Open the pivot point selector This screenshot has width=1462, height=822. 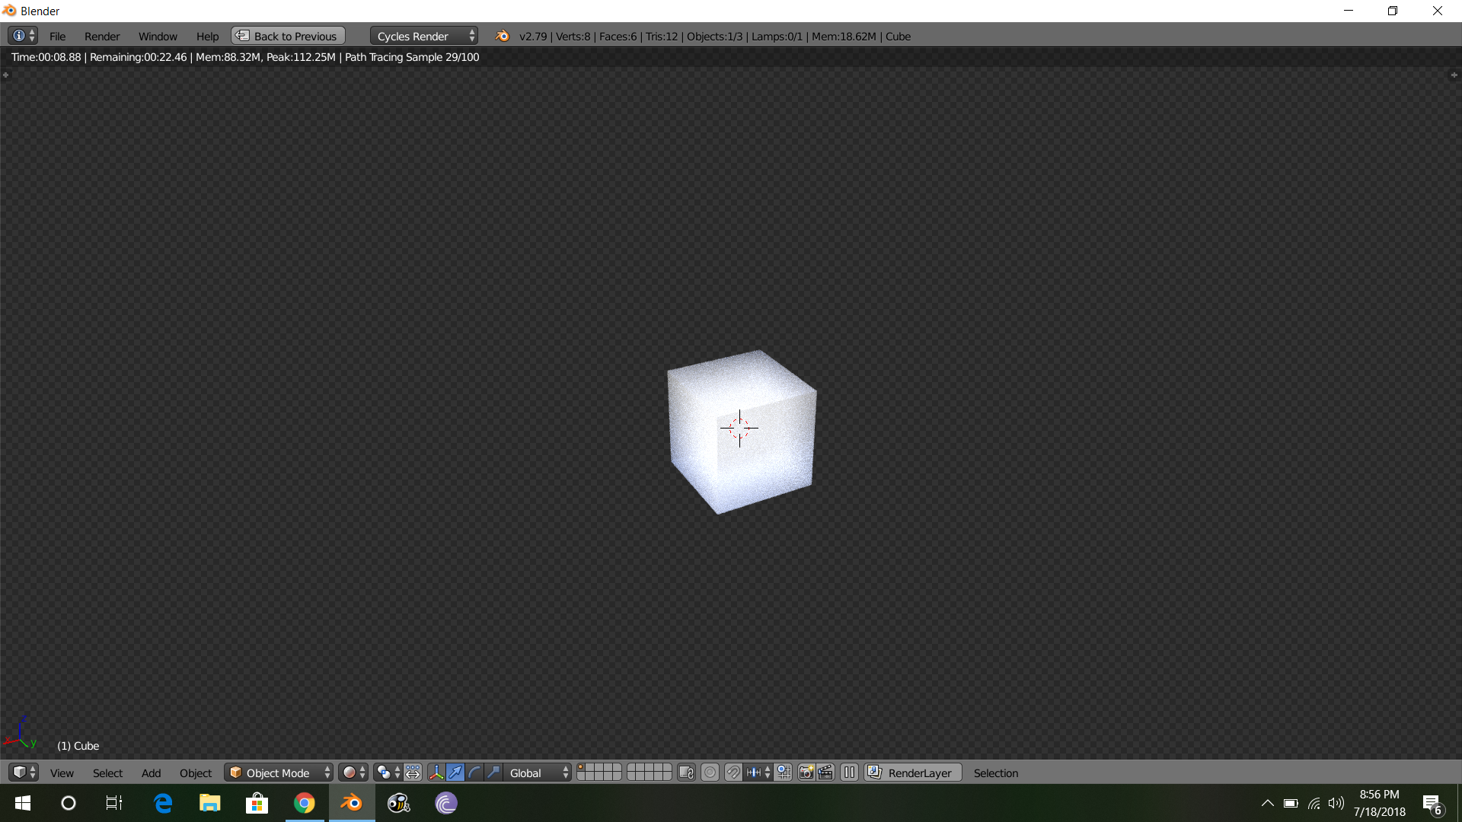pyautogui.click(x=388, y=773)
